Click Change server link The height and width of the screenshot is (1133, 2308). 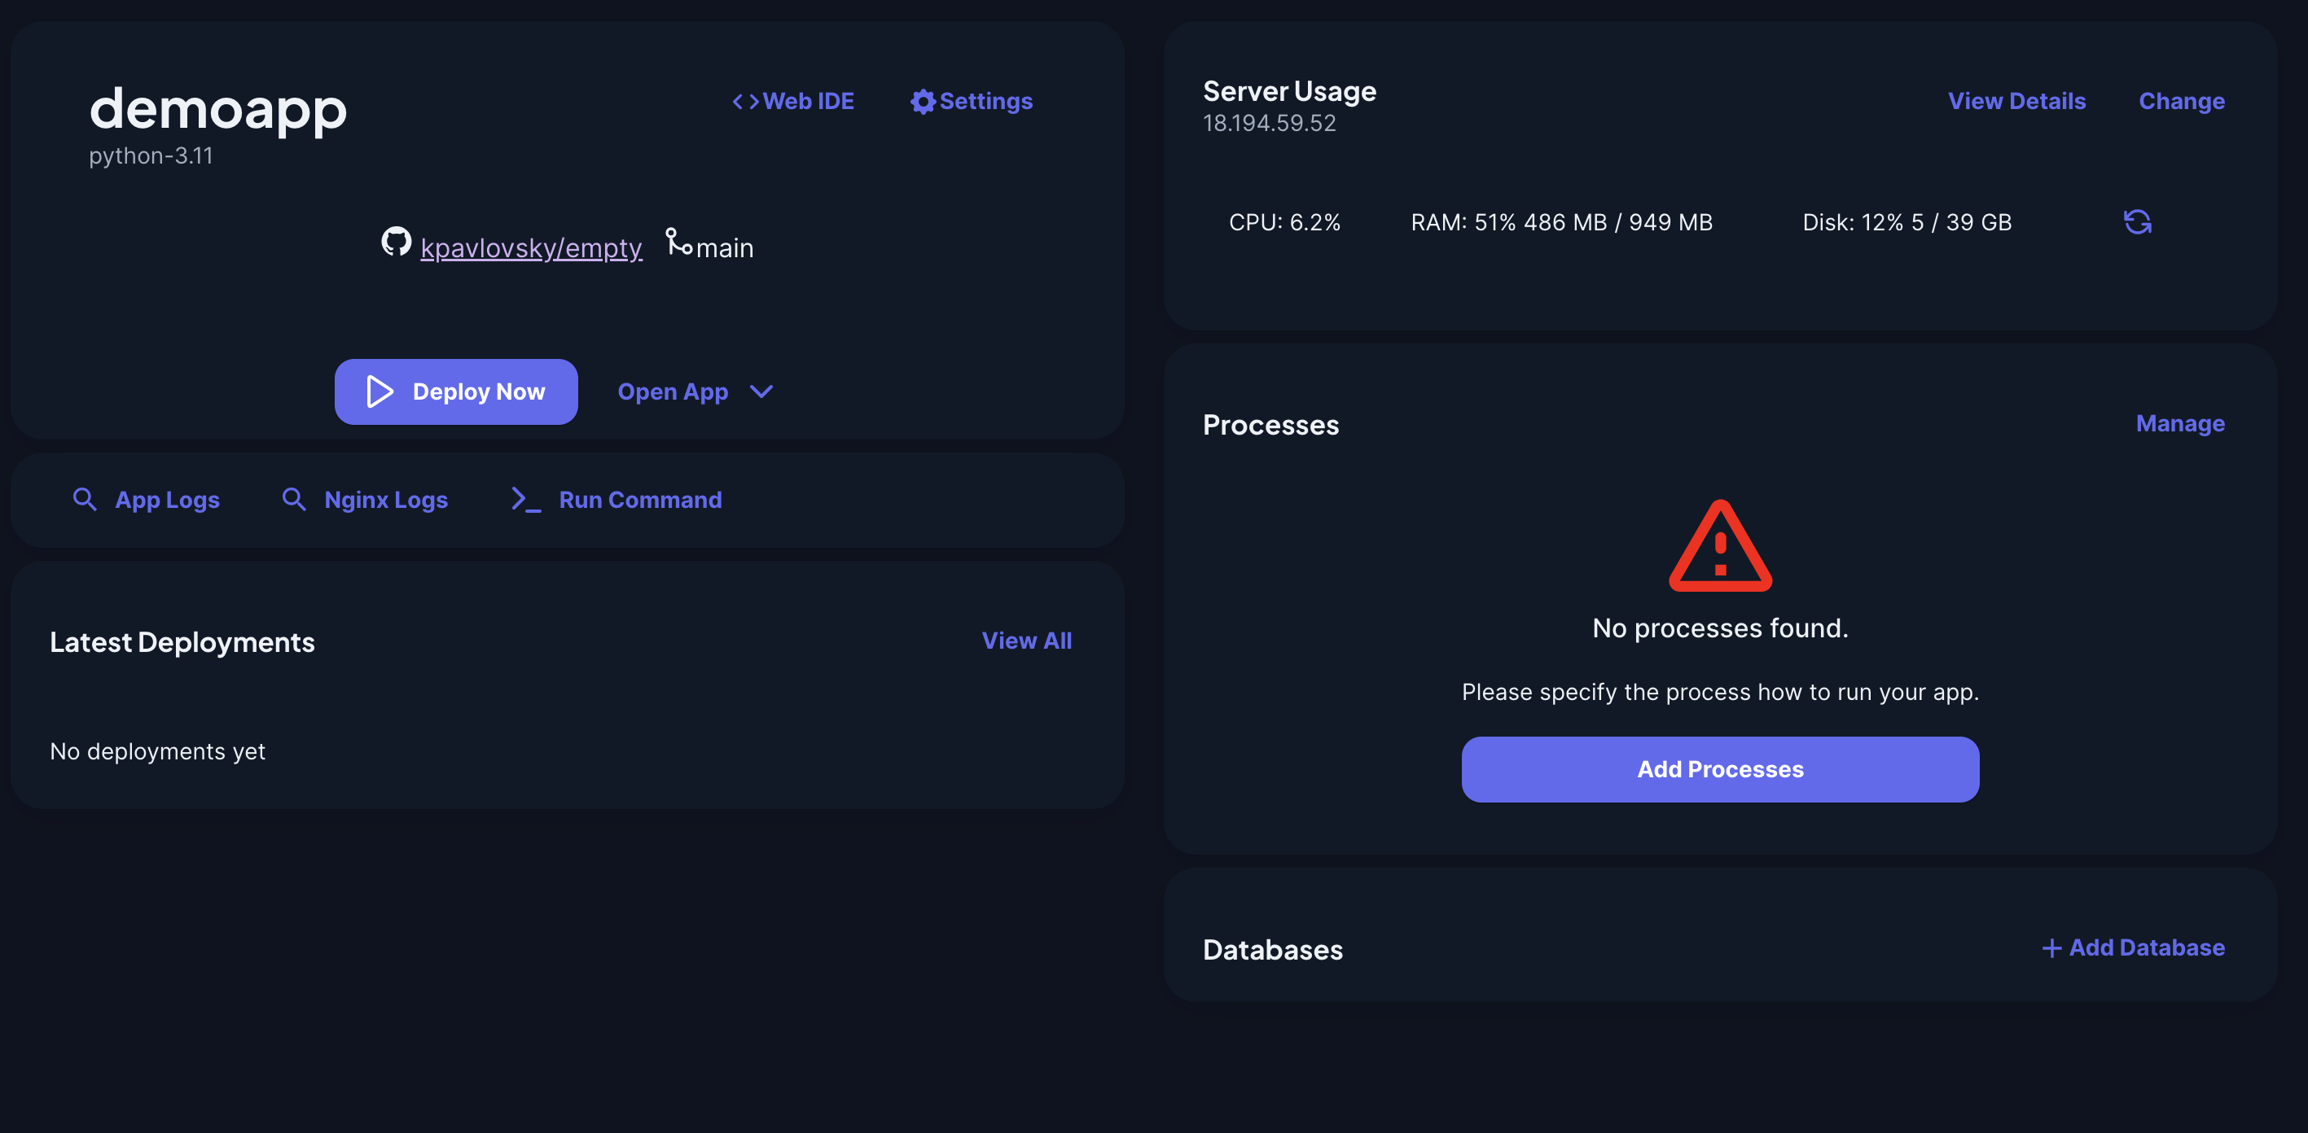[x=2181, y=101]
